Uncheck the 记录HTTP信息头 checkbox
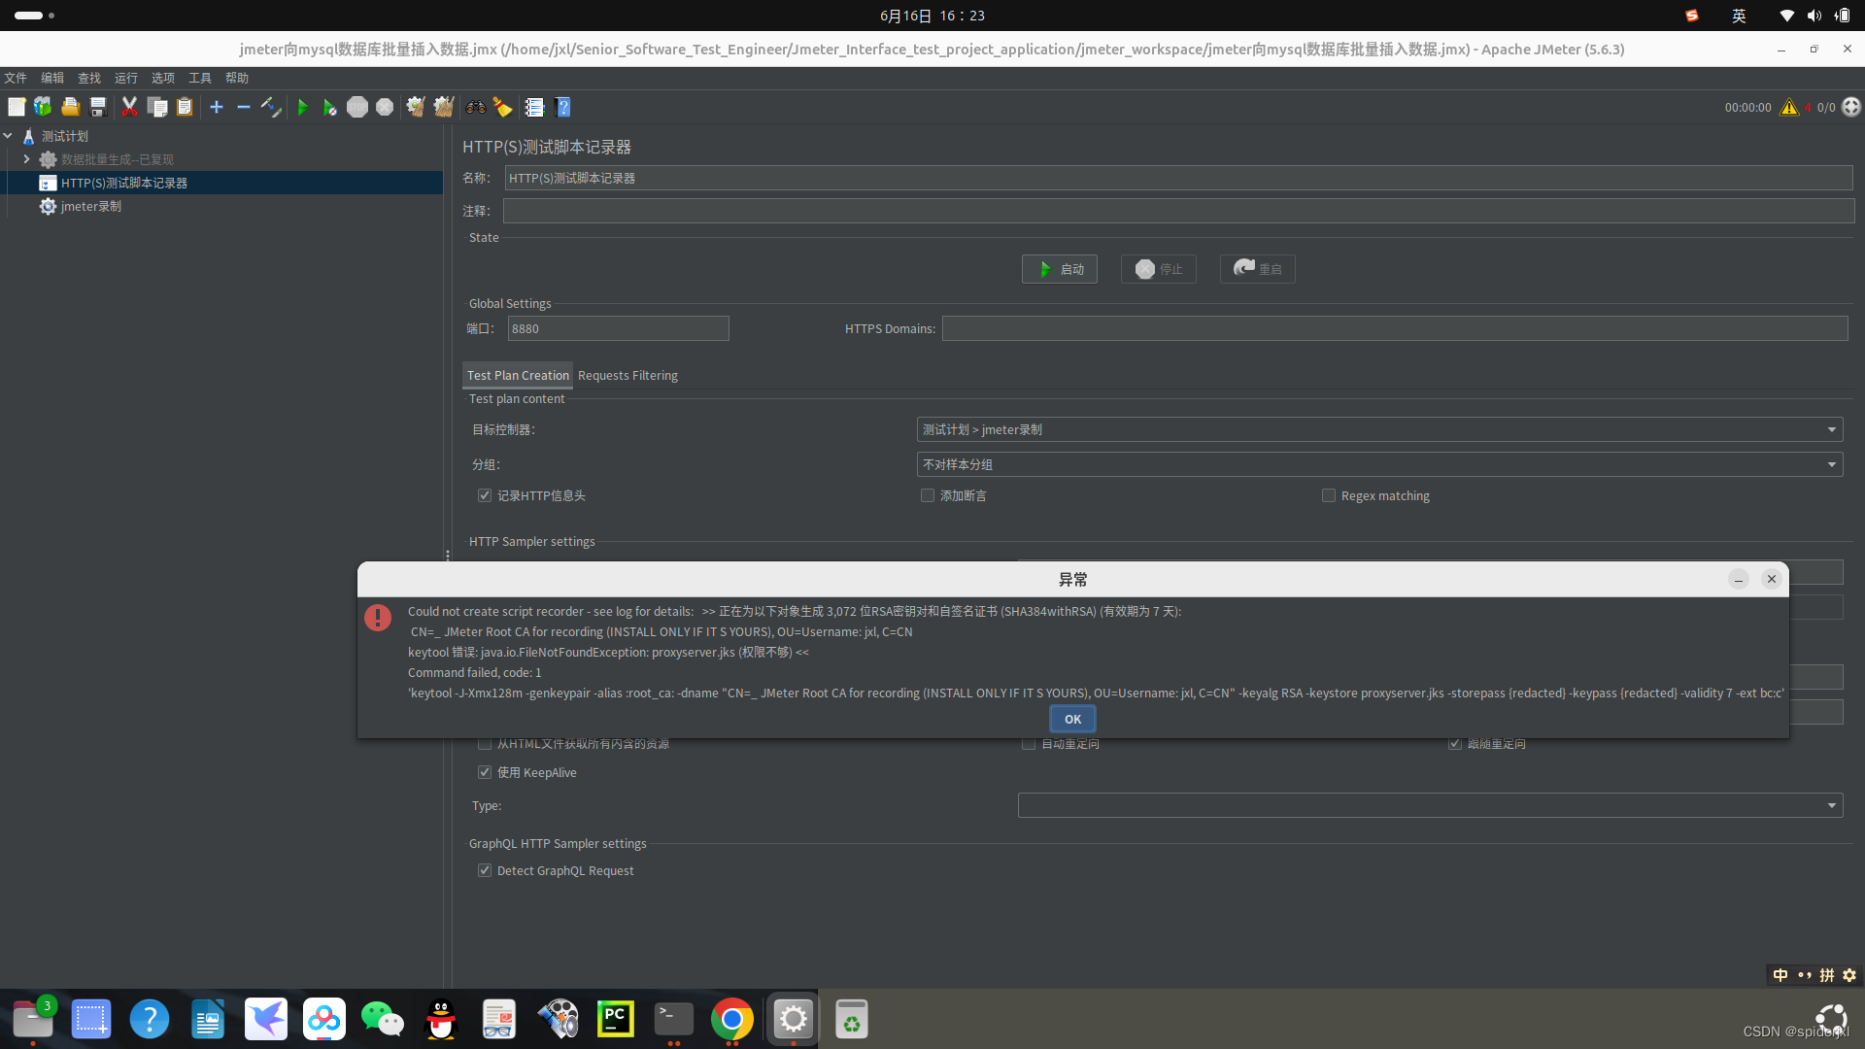Image resolution: width=1865 pixels, height=1049 pixels. (x=485, y=495)
